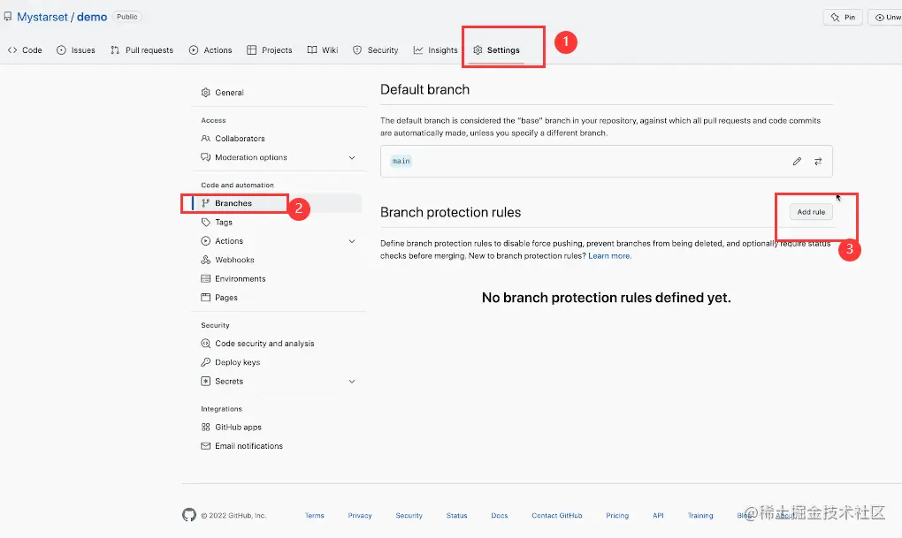Open the Privacy footer link
The width and height of the screenshot is (902, 538).
tap(360, 516)
